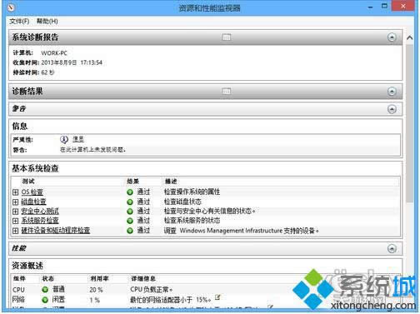This screenshot has height=314, width=420.
Task: Collapse the 性能 section arrow
Action: (392, 248)
